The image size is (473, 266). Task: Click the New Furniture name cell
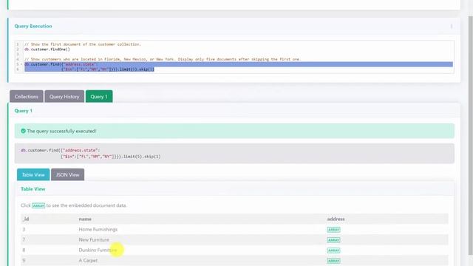[x=94, y=239]
